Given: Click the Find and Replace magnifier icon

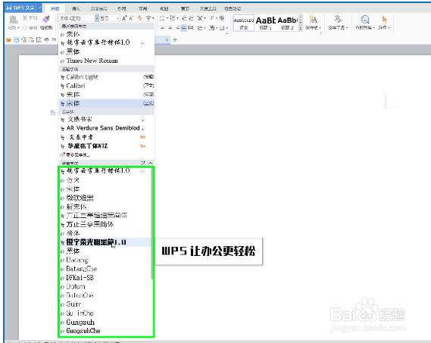Looking at the screenshot, I should [365, 20].
